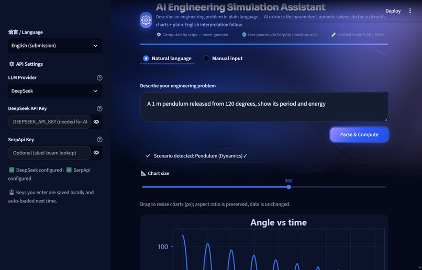
Task: Click the 'Describe your engineering problem' label
Action: [x=177, y=86]
